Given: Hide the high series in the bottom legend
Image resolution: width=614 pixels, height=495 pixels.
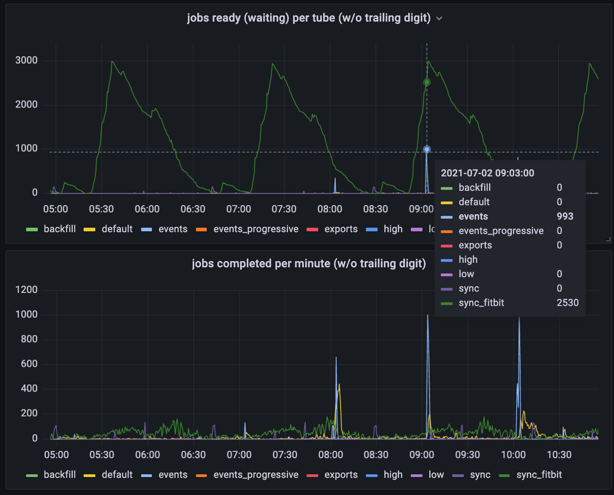Looking at the screenshot, I should [393, 475].
